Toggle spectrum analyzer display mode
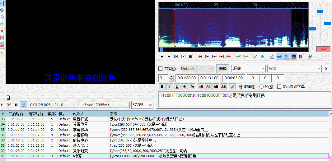The height and width of the screenshot is (161, 332). pyautogui.click(x=294, y=57)
